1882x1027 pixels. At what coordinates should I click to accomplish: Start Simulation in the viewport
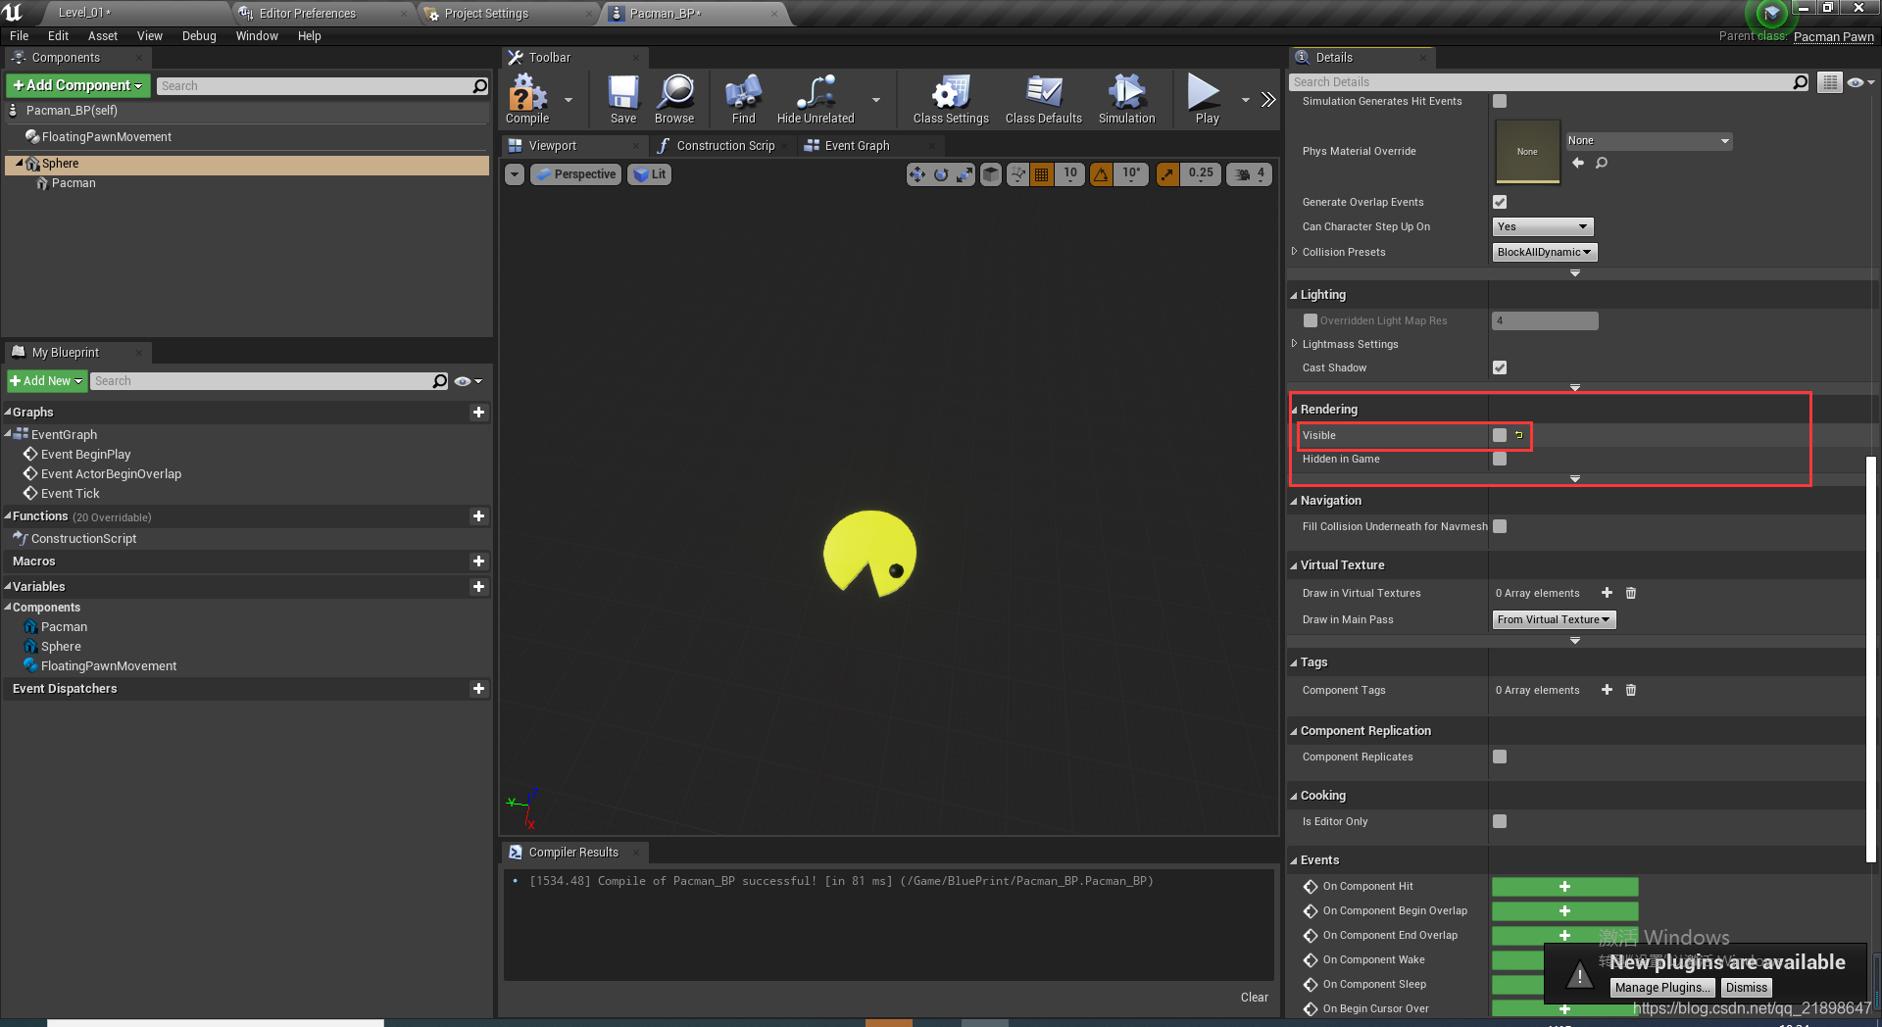coord(1126,99)
